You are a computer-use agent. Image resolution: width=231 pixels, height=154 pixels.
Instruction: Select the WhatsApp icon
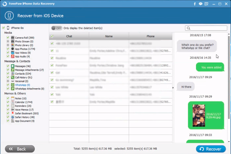point(13,85)
